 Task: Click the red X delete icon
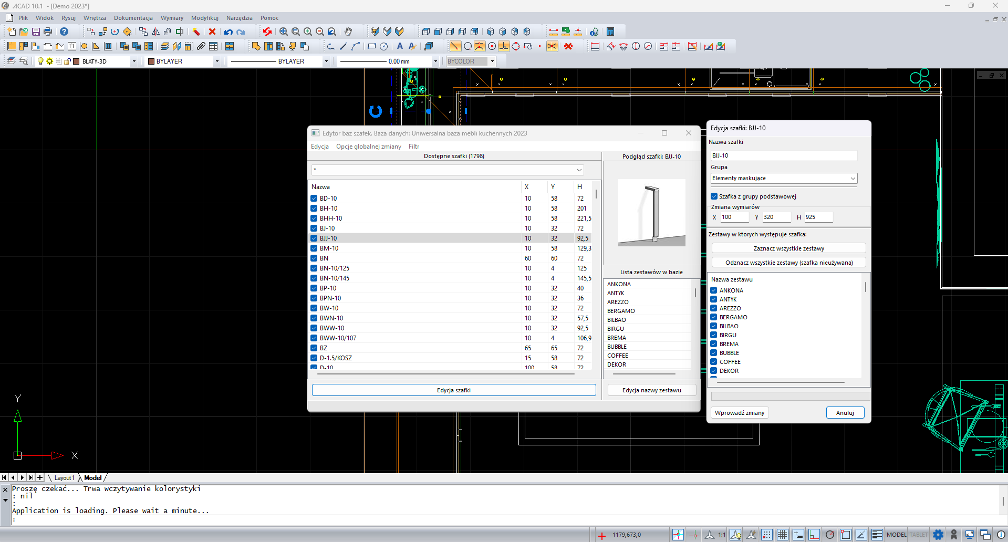coord(212,32)
